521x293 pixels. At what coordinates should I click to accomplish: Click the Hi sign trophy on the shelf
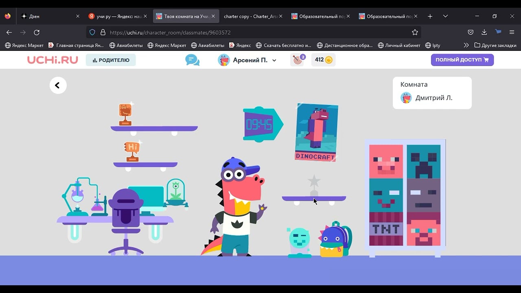click(x=132, y=151)
